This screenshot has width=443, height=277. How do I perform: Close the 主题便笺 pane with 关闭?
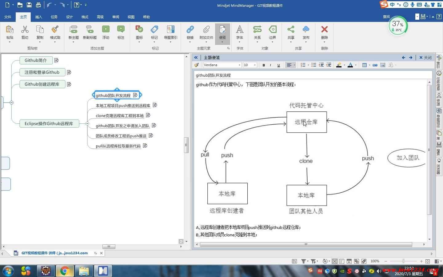pyautogui.click(x=425, y=58)
